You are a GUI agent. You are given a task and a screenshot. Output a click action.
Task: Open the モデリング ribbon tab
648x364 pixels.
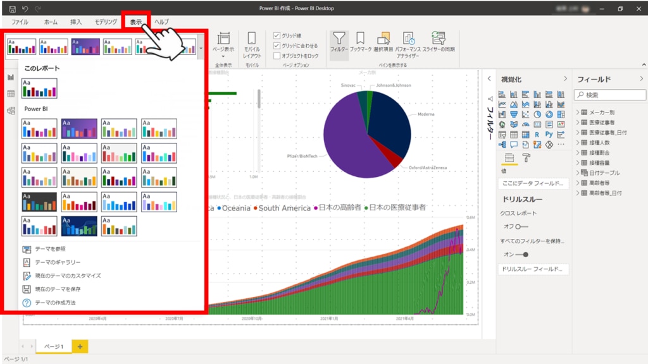(106, 22)
